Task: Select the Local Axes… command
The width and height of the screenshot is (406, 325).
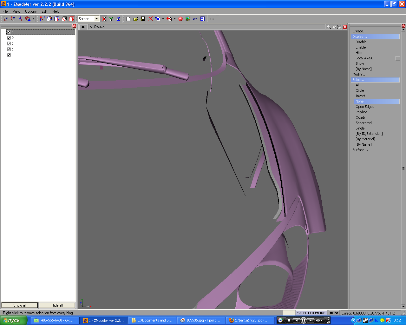Action: tap(365, 58)
